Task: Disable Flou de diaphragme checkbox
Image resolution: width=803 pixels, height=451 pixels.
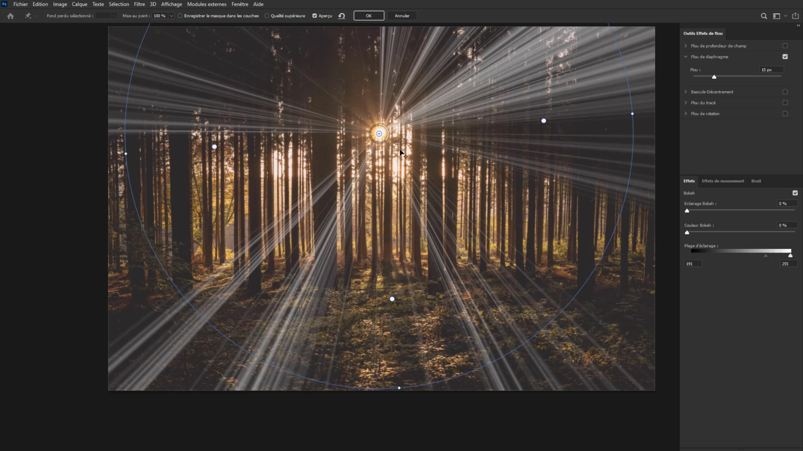Action: pyautogui.click(x=785, y=57)
